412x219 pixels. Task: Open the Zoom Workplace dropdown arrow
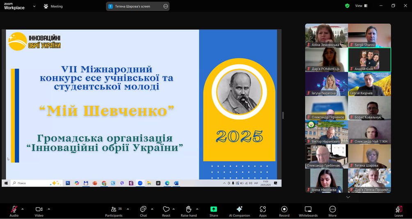coord(34,6)
